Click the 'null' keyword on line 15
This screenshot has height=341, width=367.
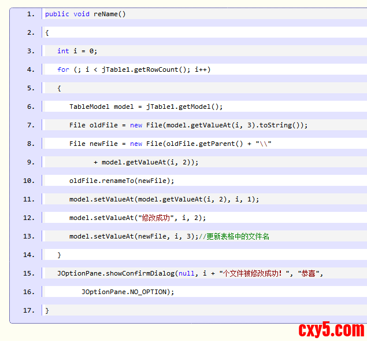pos(186,273)
